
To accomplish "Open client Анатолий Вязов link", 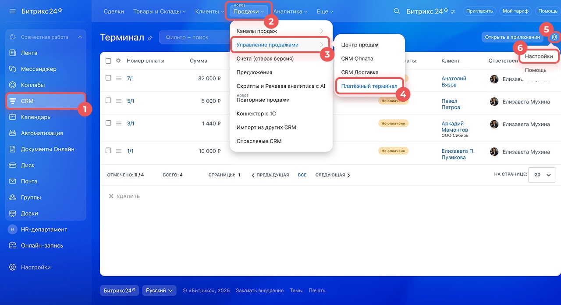I will tap(454, 82).
